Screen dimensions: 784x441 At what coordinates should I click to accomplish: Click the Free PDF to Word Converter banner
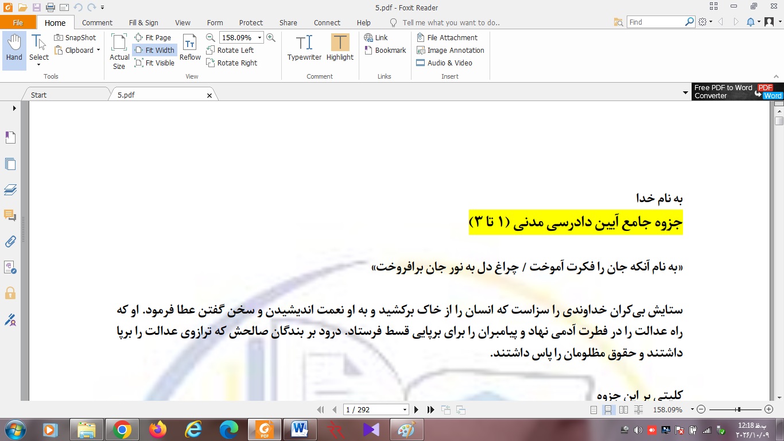[738, 92]
